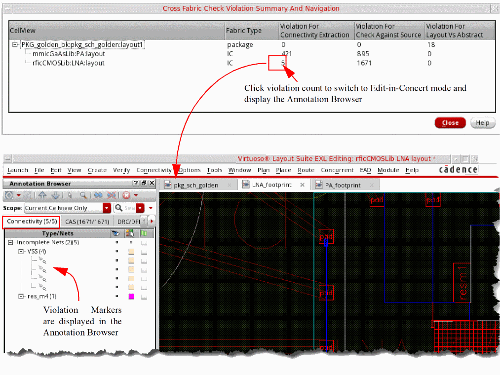The width and height of the screenshot is (500, 375).
Task: Toggle visibility for the VSS net row
Action: pos(117,252)
